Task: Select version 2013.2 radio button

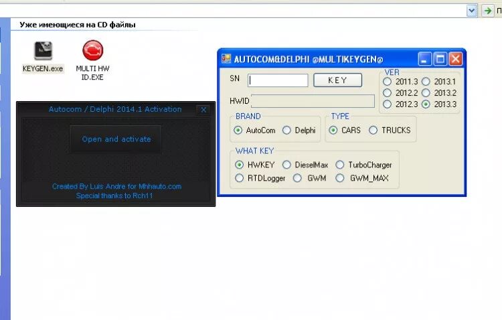Action: 426,93
